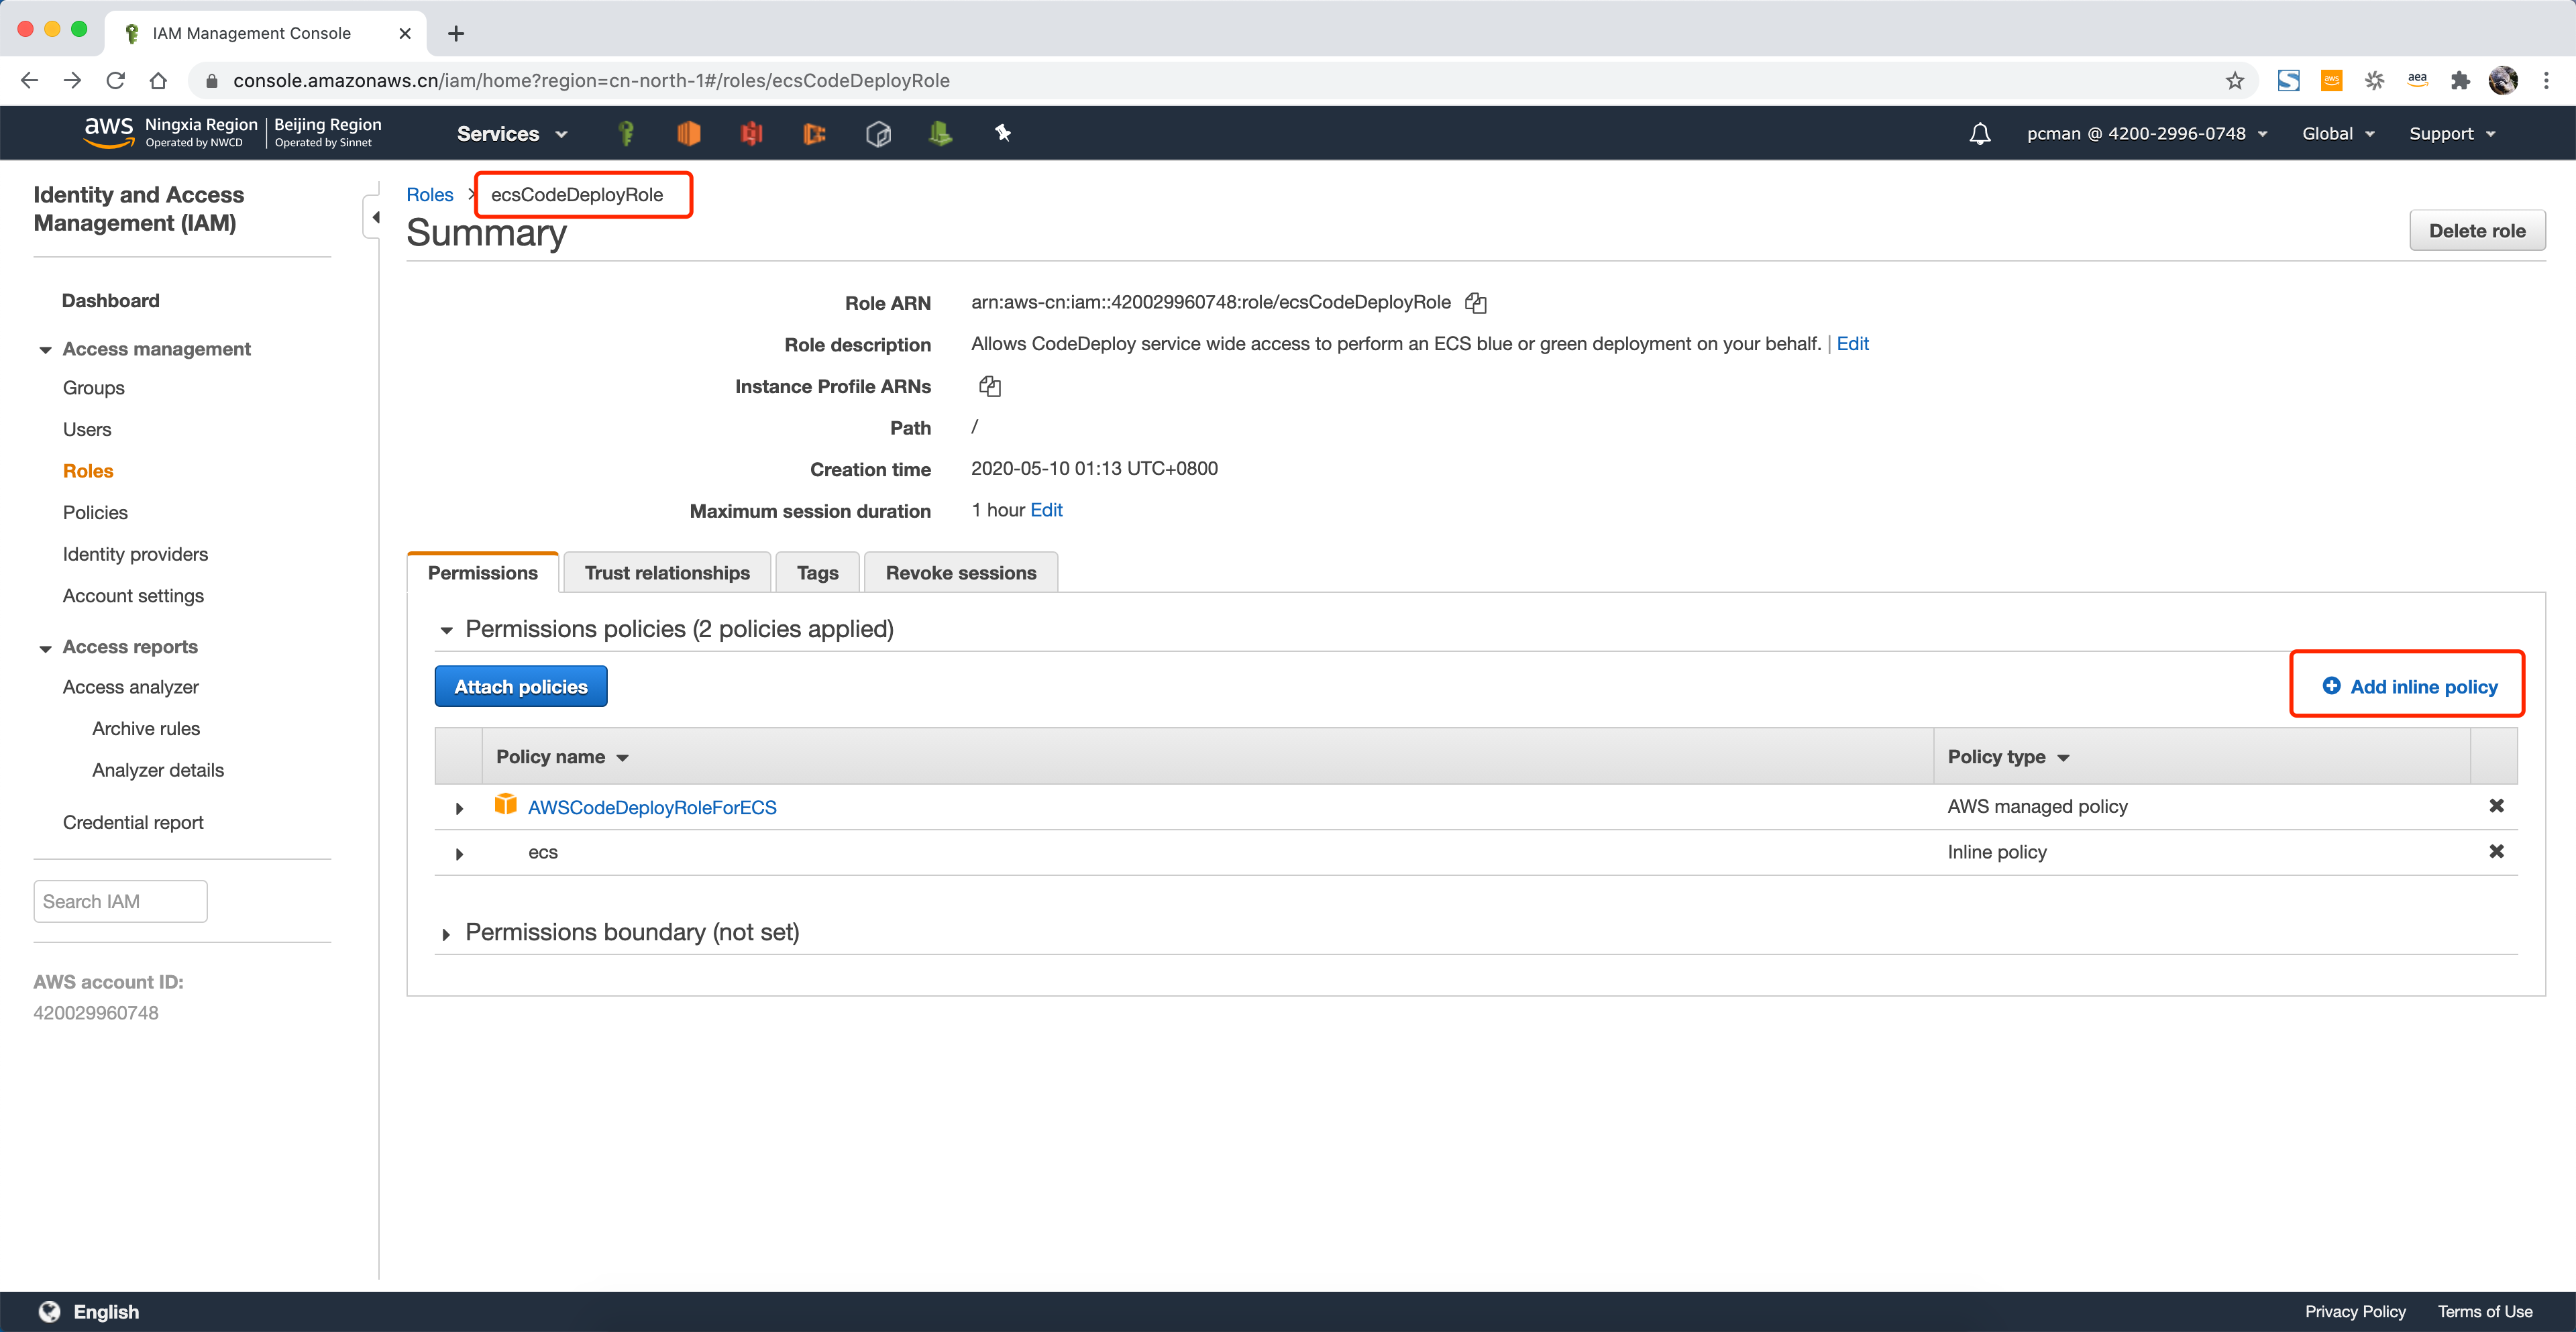This screenshot has height=1332, width=2576.
Task: Open the white cube service shortcut icon
Action: 878,133
